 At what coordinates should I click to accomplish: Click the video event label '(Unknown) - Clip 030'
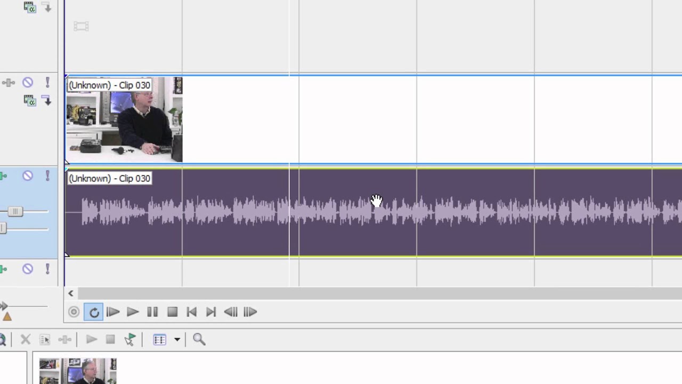109,85
